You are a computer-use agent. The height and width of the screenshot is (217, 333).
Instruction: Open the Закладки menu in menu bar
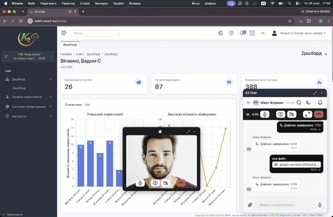click(101, 3)
